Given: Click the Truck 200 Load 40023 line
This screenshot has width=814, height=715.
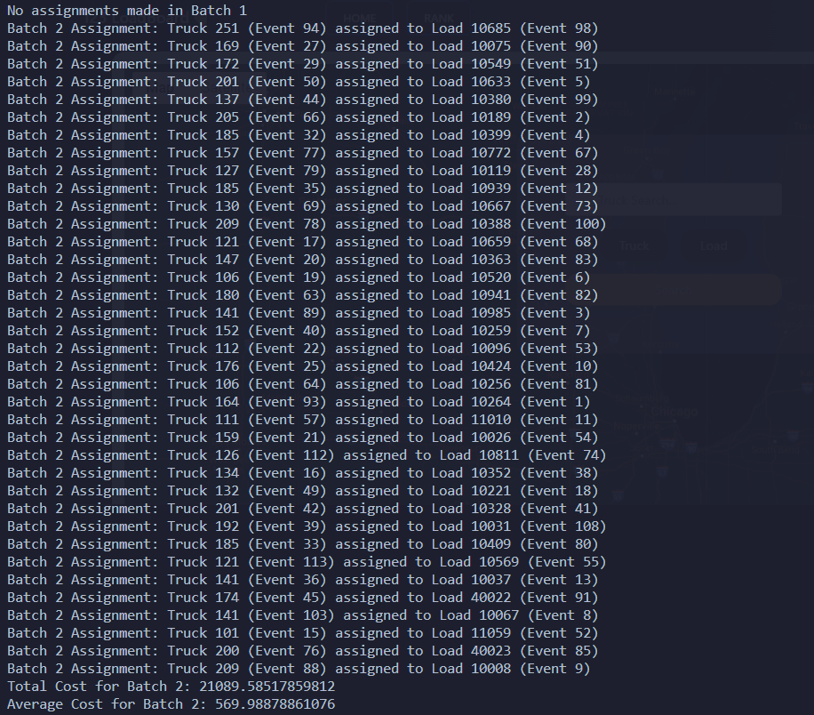Looking at the screenshot, I should [x=303, y=651].
